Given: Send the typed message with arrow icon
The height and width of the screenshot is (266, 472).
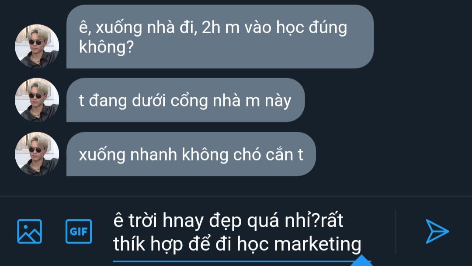Looking at the screenshot, I should [x=437, y=231].
